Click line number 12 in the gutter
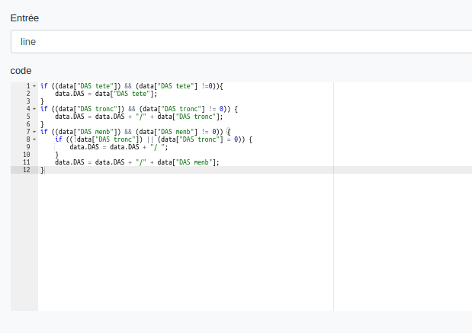472x333 pixels. click(27, 170)
